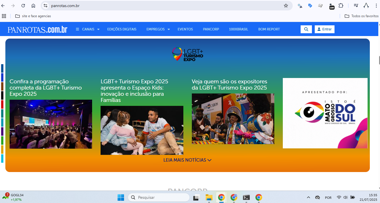Viewport: 380px width, 203px height.
Task: Open the EMPREGOS menu item
Action: (x=155, y=29)
